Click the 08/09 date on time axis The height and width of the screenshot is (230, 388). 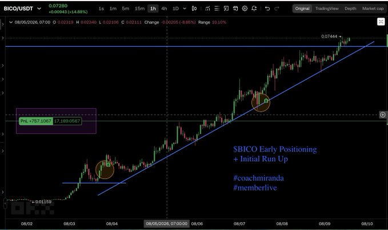[325, 224]
